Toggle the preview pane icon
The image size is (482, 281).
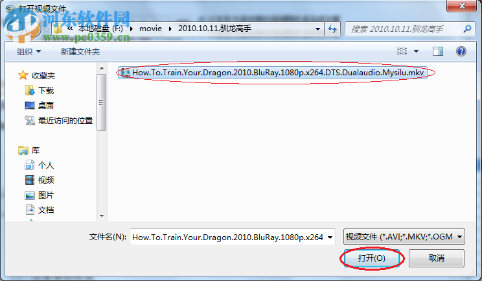(438, 51)
